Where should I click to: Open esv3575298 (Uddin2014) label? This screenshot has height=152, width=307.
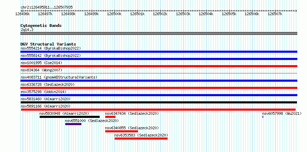tap(43, 92)
